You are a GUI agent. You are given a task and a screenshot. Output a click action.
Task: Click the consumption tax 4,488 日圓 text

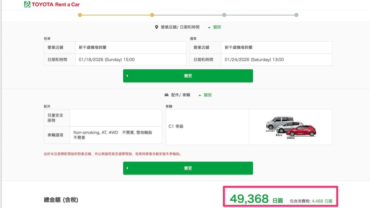tap(322, 201)
